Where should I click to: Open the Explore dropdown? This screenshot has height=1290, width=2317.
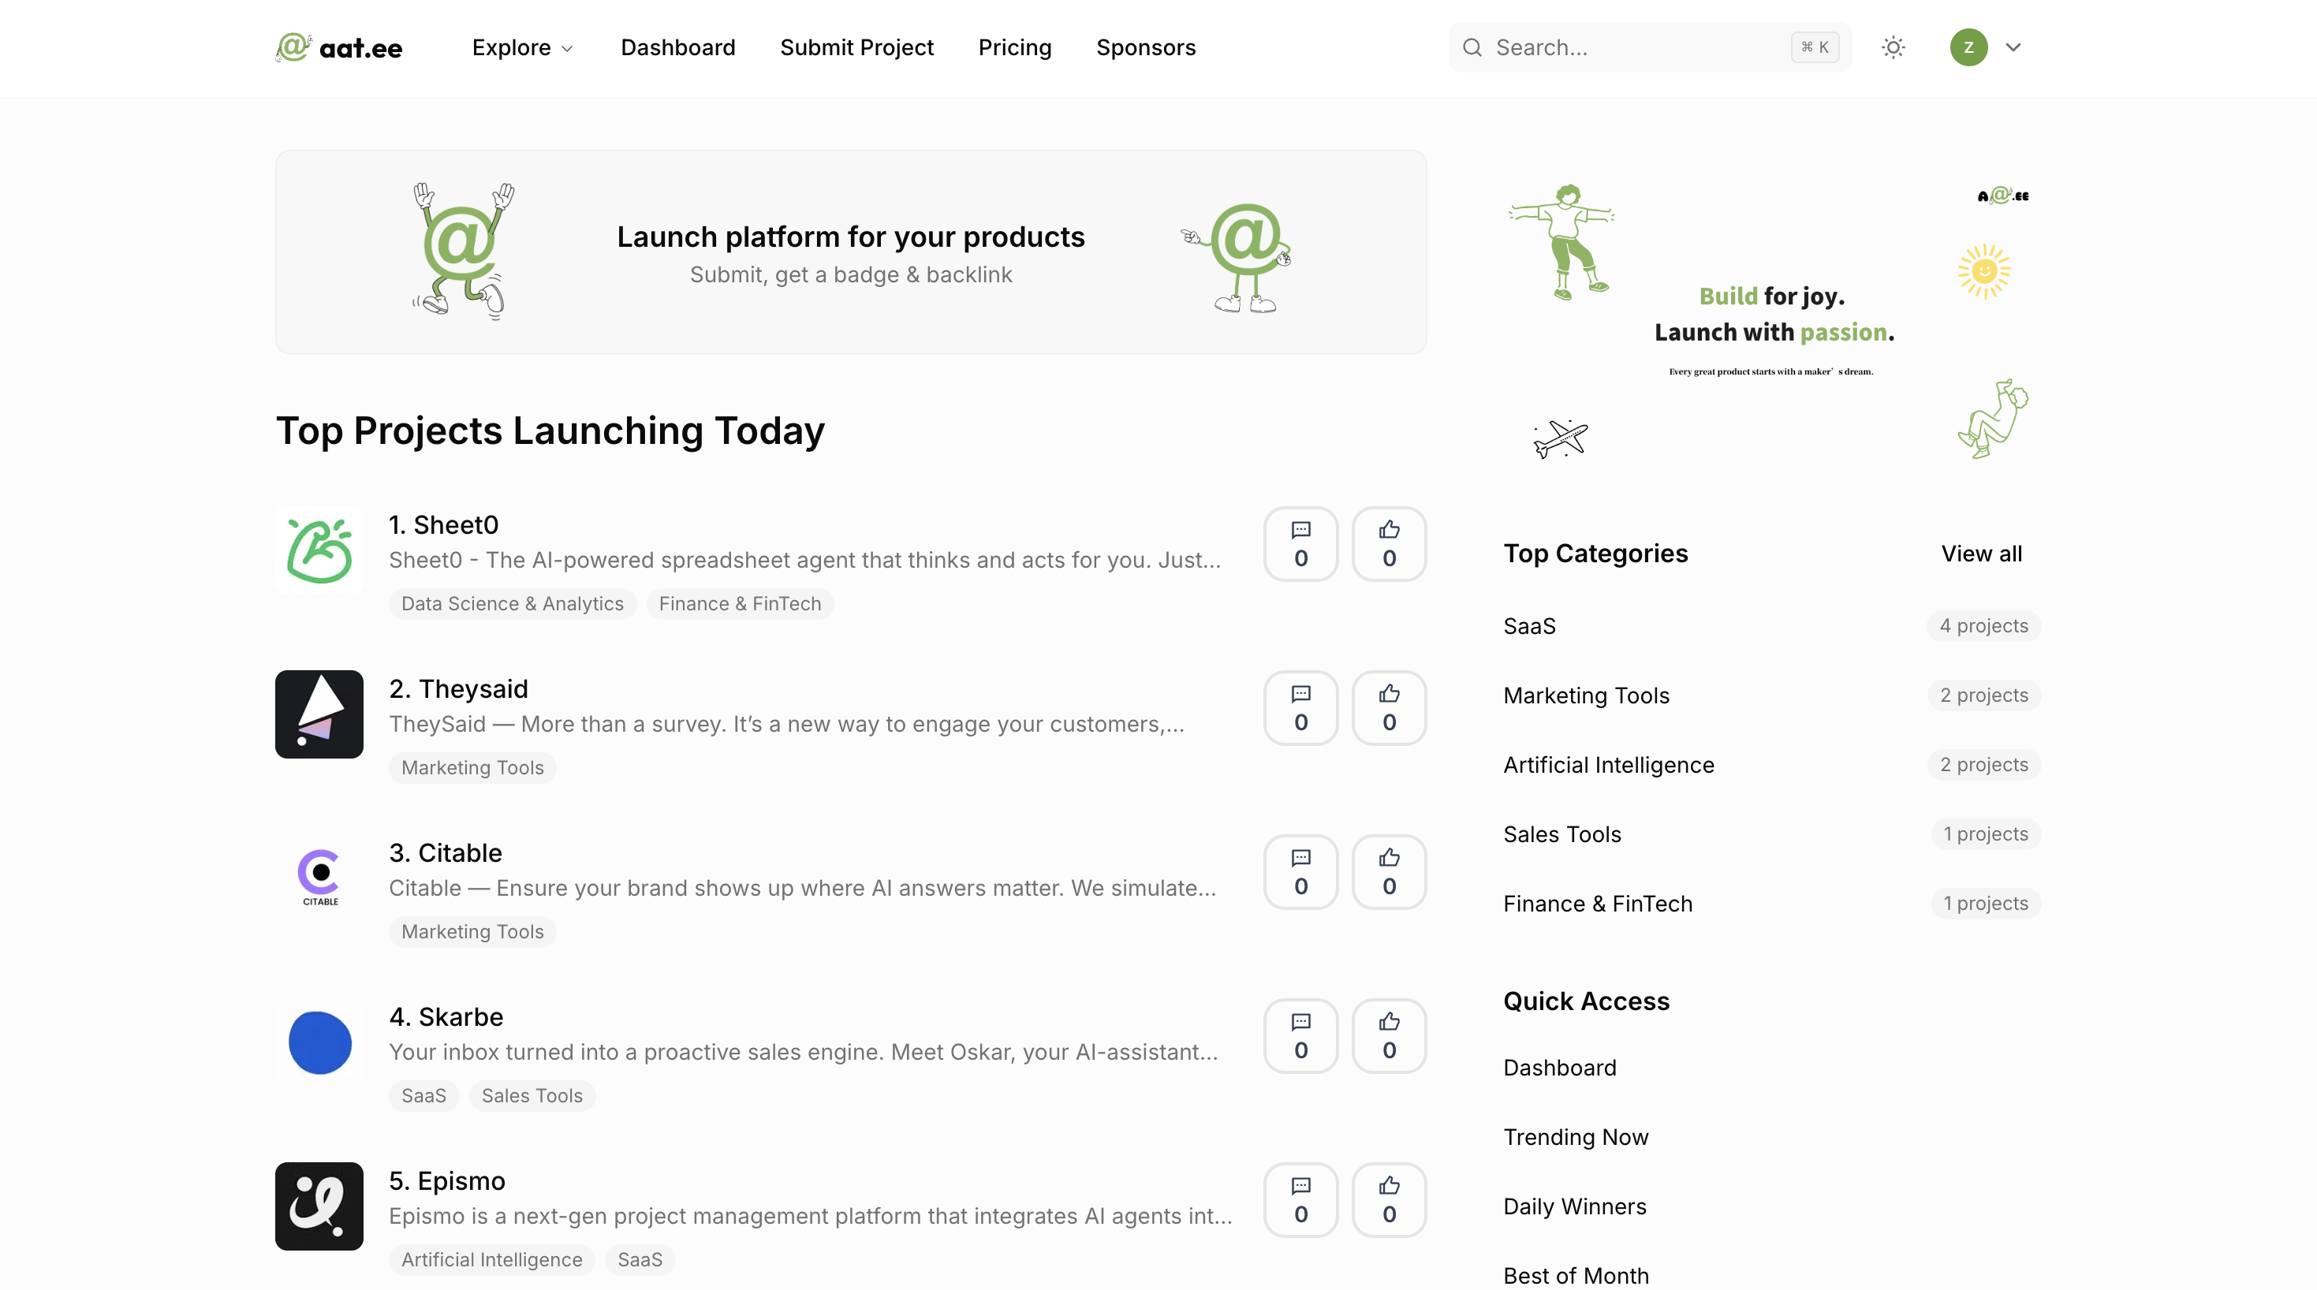pyautogui.click(x=522, y=47)
